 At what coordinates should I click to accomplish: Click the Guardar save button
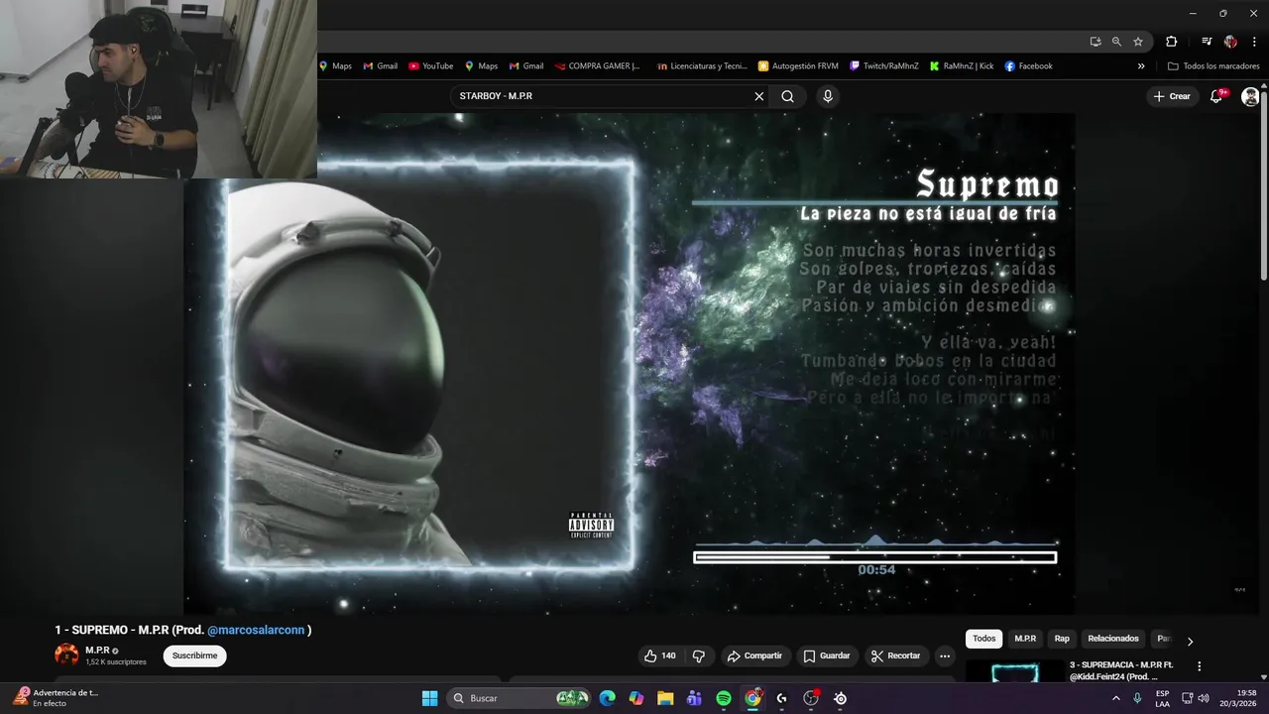point(827,655)
